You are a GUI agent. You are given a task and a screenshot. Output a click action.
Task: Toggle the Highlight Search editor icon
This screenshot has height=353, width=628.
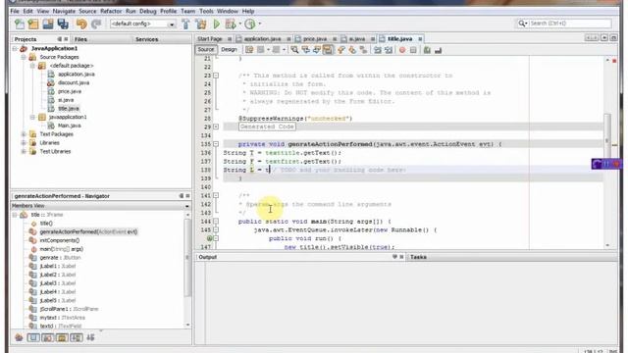[x=328, y=50]
